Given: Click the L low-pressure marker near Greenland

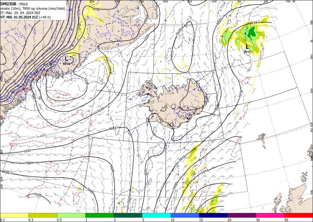Looking at the screenshot, I should [x=66, y=59].
